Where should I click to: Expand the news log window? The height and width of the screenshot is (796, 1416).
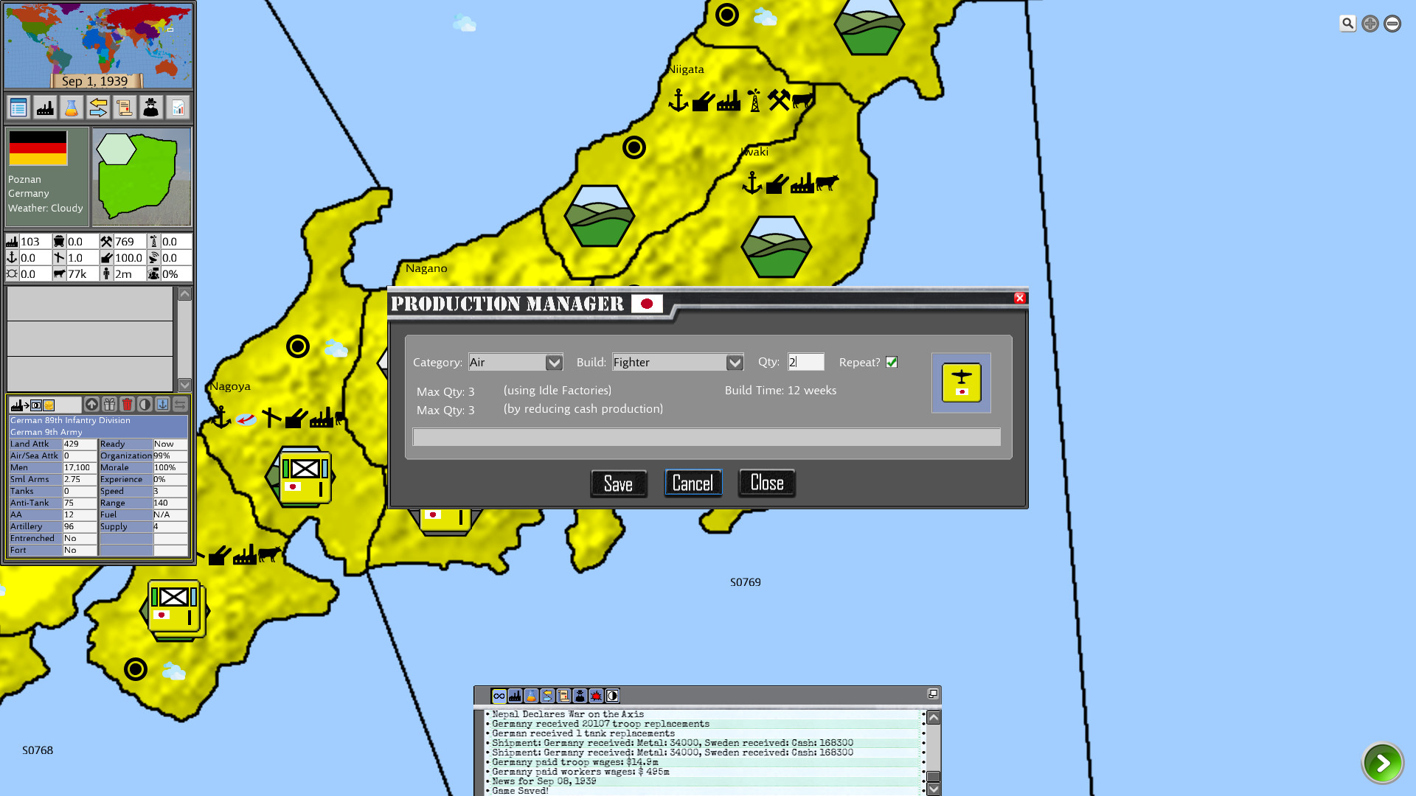[932, 694]
